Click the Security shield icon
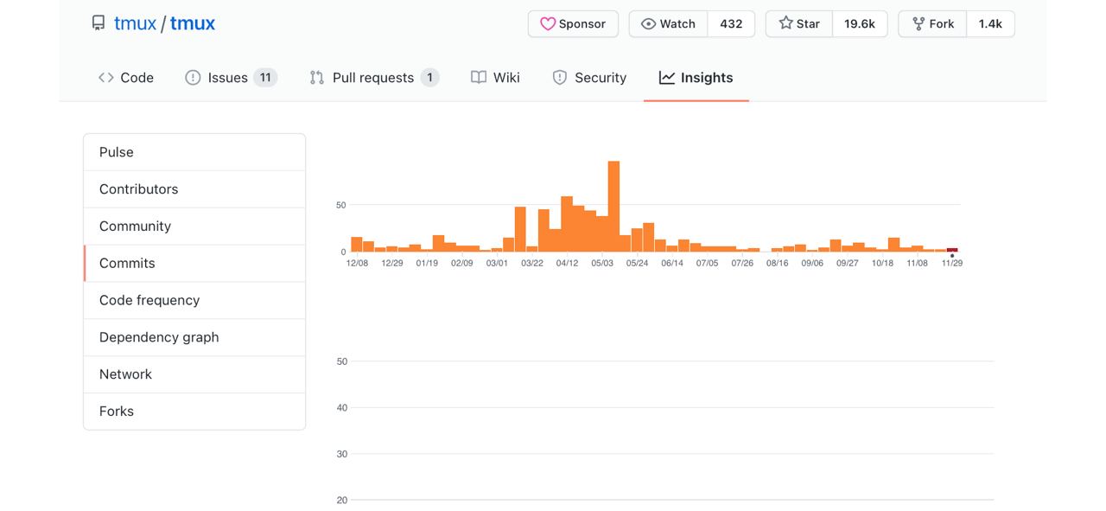Viewport: 1106px width, 511px height. (x=559, y=78)
